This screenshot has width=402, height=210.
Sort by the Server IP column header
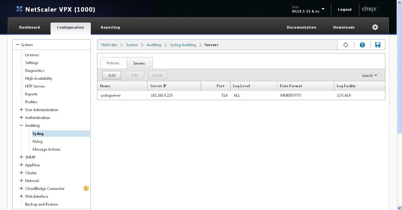(x=174, y=86)
